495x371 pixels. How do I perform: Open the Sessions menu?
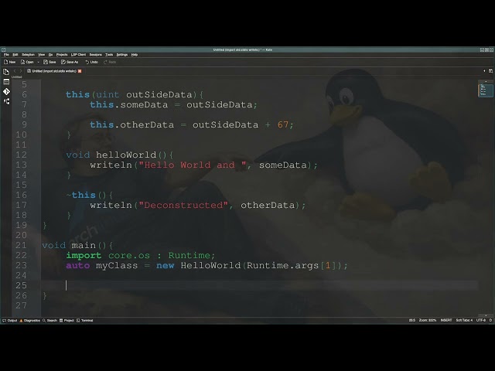click(96, 55)
